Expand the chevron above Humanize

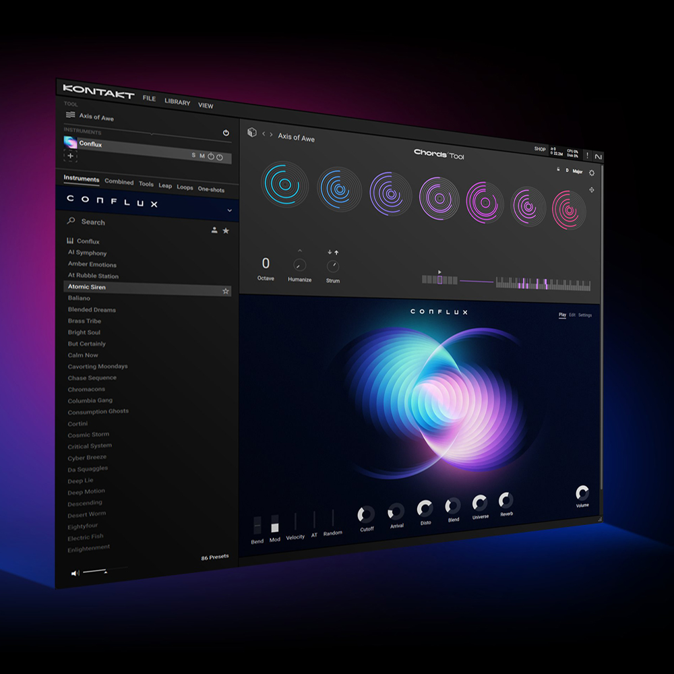point(300,251)
